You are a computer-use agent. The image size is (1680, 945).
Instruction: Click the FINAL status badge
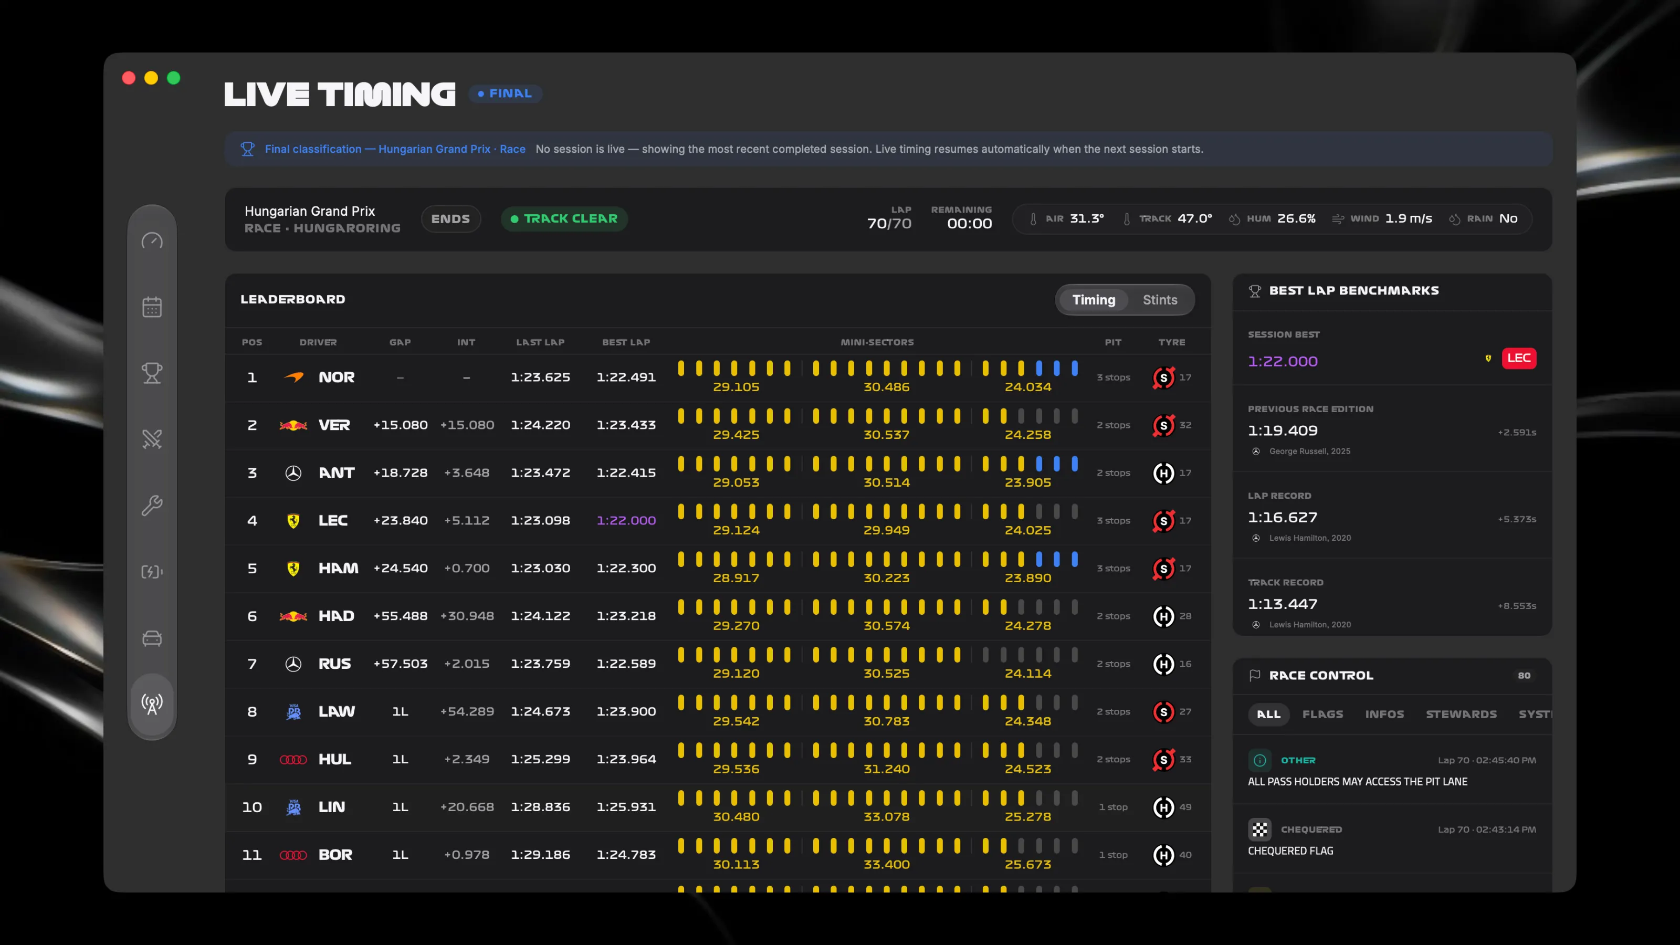(x=506, y=94)
